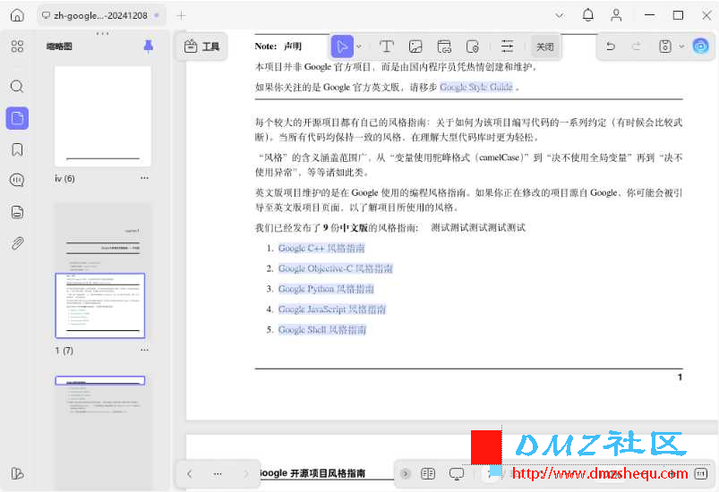Click the undo arrow
The height and width of the screenshot is (492, 719).
click(611, 47)
